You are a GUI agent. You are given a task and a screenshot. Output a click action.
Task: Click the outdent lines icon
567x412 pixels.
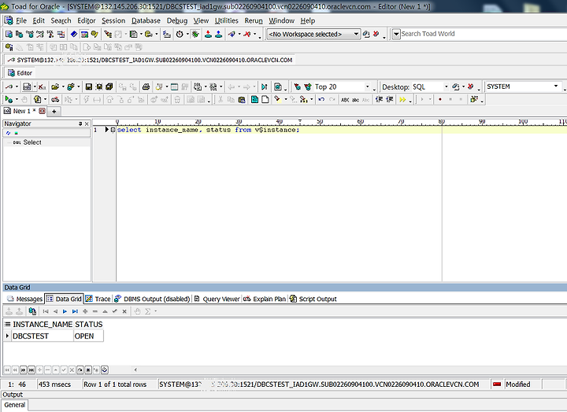point(390,100)
